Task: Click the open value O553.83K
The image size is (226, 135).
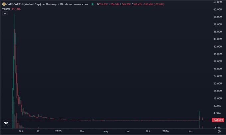Action: (102, 4)
